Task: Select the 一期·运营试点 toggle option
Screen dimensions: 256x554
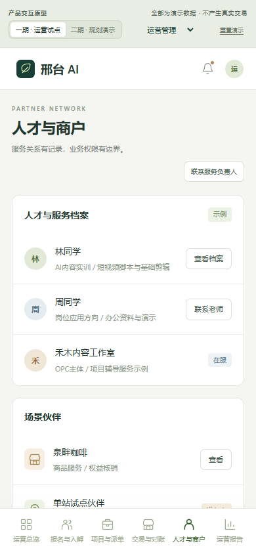Action: pyautogui.click(x=38, y=30)
